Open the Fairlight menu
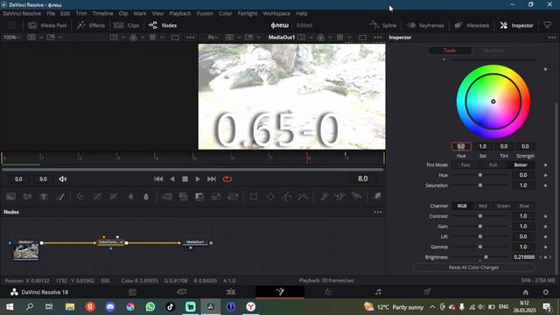This screenshot has width=560, height=315. (247, 14)
